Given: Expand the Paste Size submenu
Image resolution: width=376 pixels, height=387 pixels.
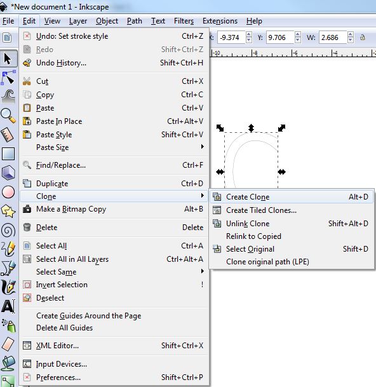Looking at the screenshot, I should [x=114, y=147].
